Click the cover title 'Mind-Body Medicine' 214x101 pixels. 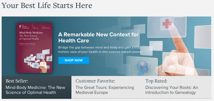(31, 32)
